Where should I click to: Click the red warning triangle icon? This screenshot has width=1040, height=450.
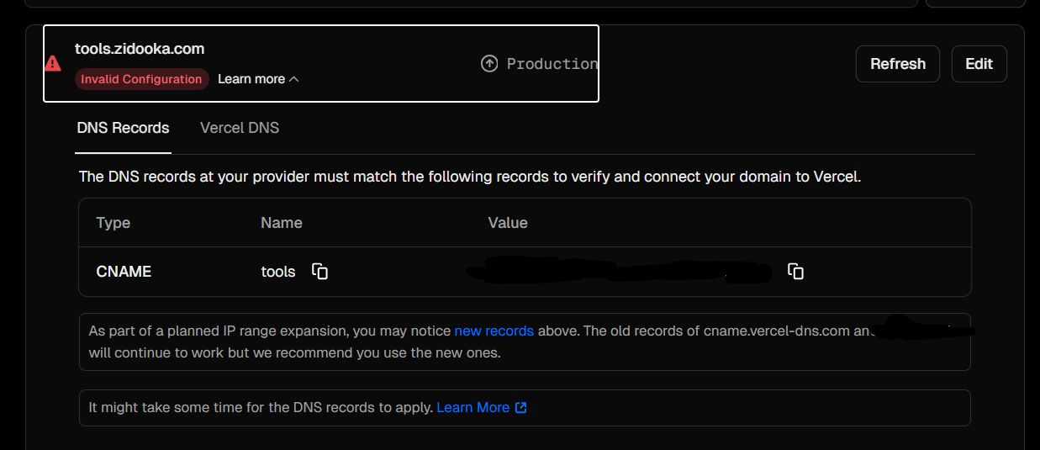tap(53, 63)
